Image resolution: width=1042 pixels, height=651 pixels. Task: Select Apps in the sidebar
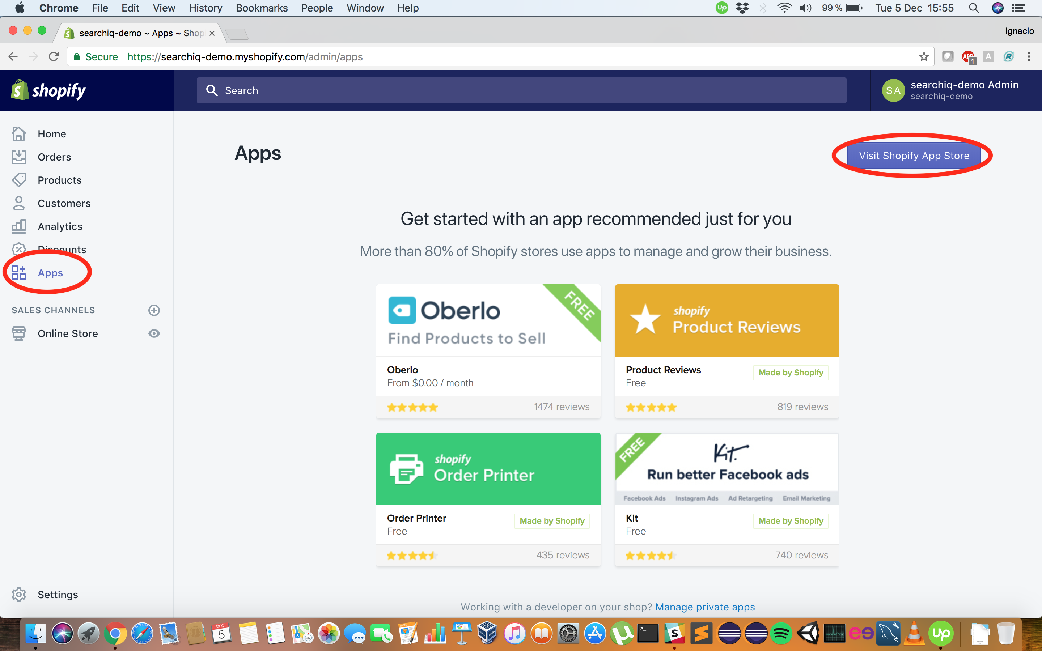click(x=50, y=273)
